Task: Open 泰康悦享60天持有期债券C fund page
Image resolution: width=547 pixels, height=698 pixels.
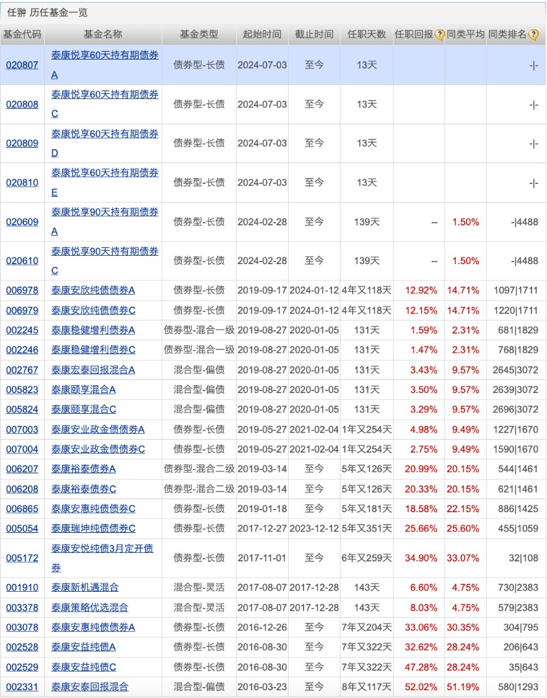Action: (105, 104)
